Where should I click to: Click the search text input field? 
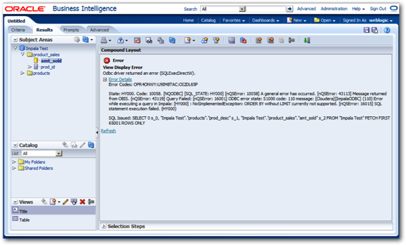click(266, 9)
